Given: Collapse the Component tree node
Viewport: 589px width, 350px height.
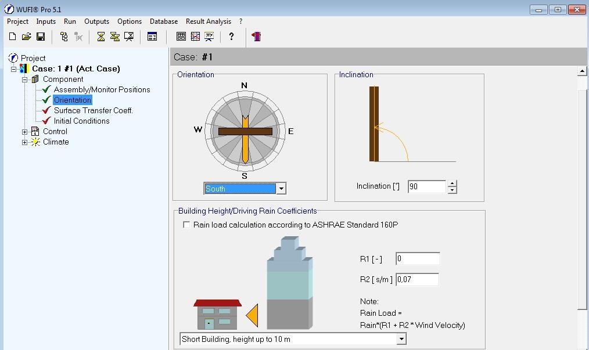Looking at the screenshot, I should pyautogui.click(x=24, y=80).
